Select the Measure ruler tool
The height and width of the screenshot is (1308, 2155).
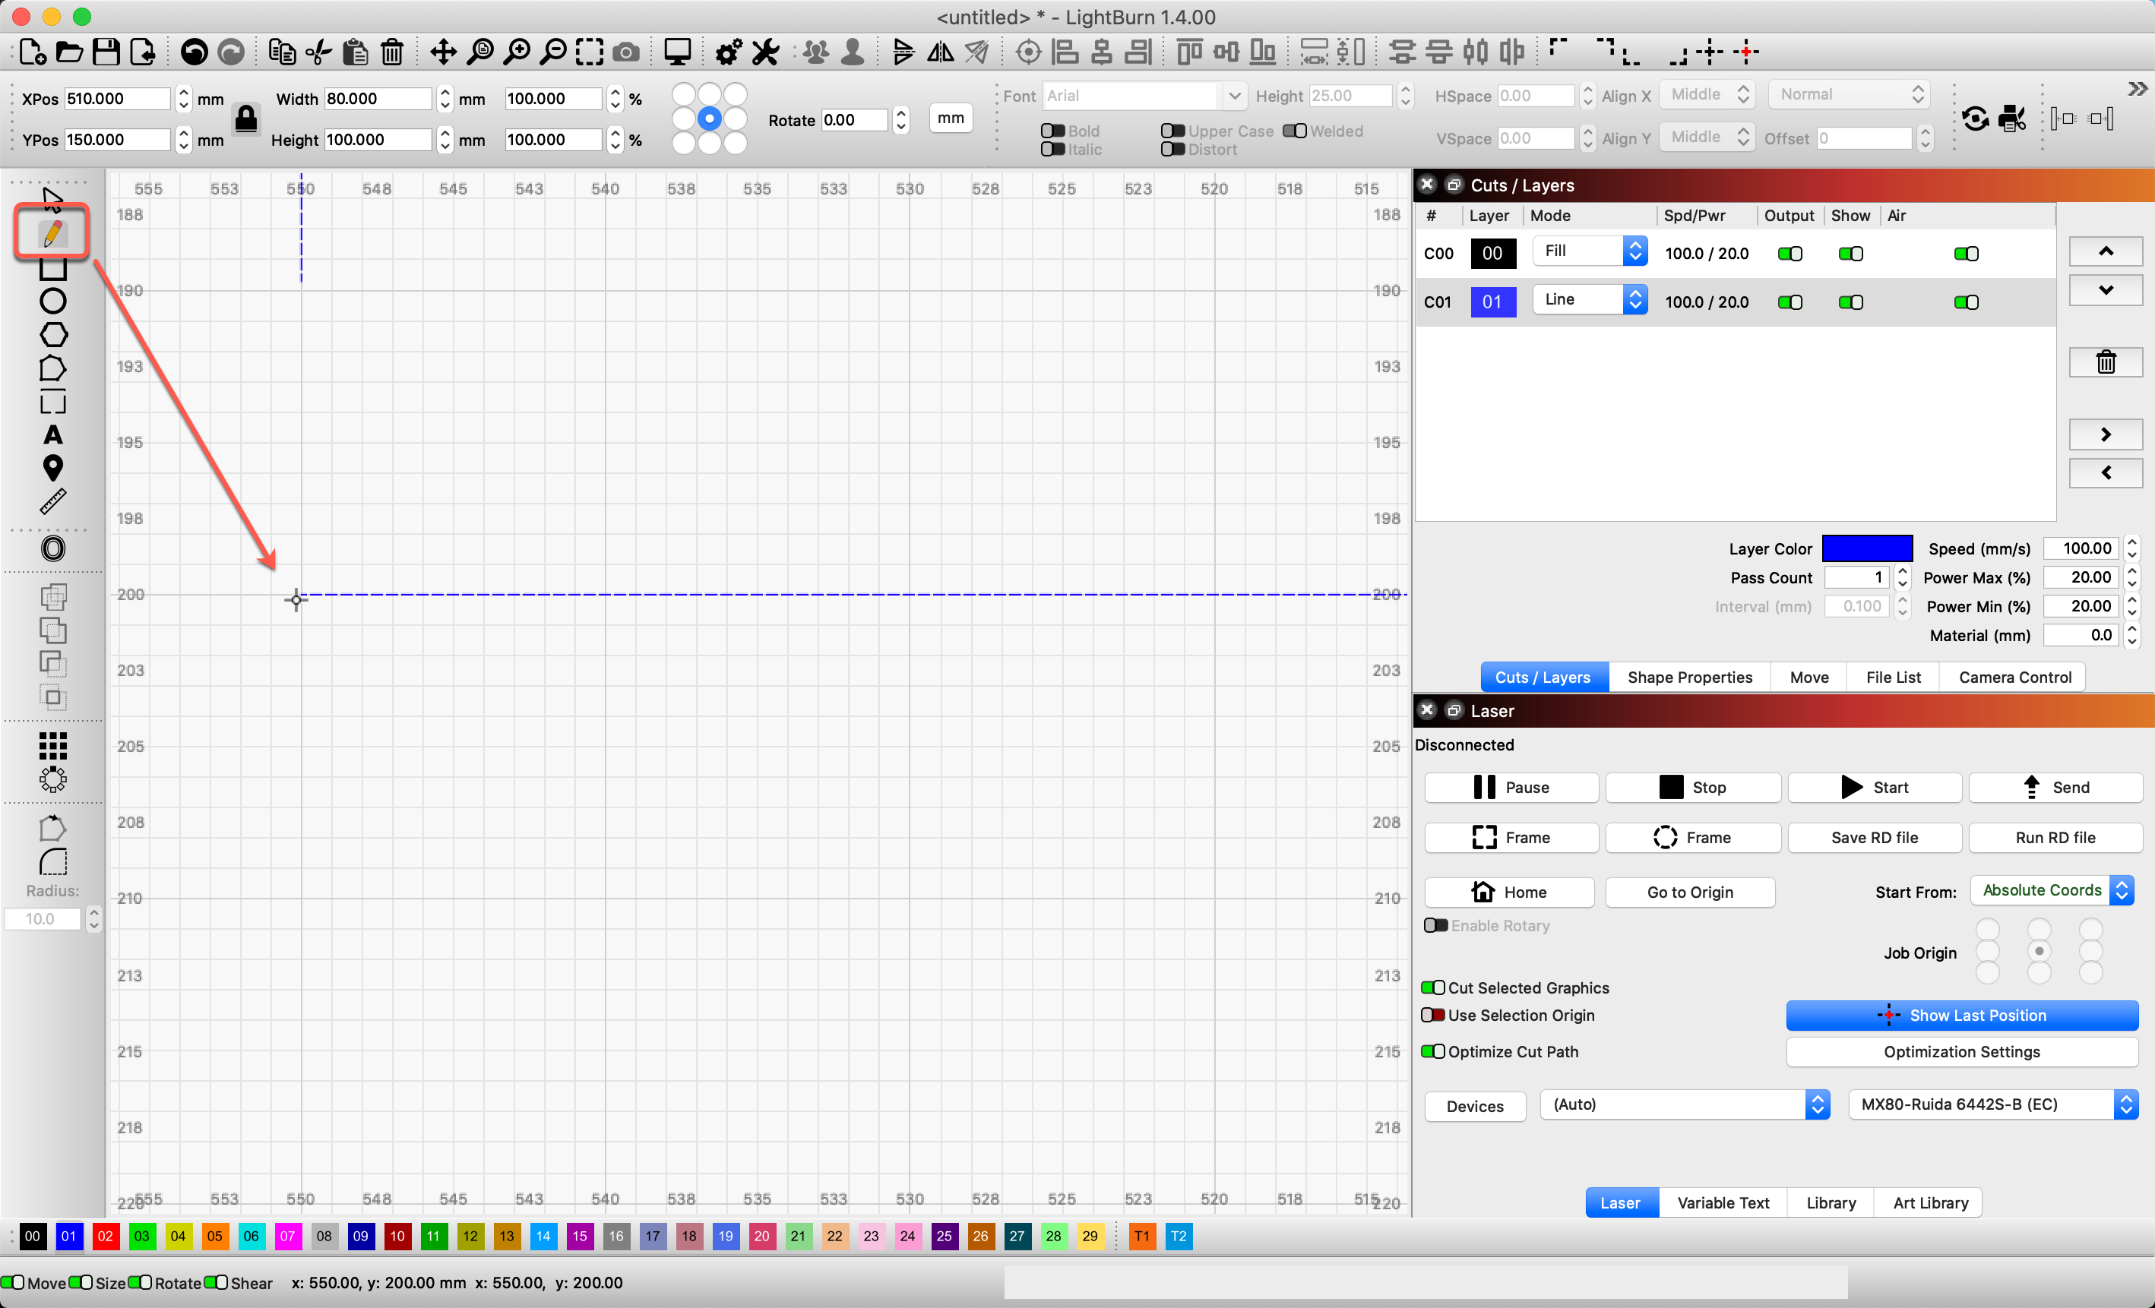[52, 501]
